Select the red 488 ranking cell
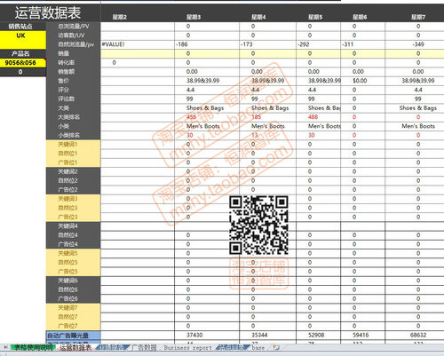Viewport: 444px width, 356px height. [319, 117]
